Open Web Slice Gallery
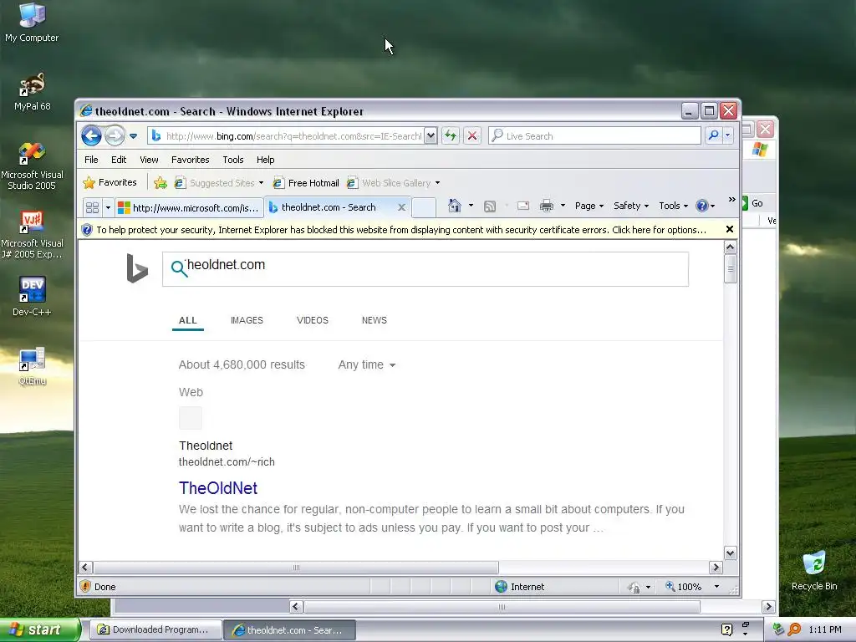 (393, 183)
